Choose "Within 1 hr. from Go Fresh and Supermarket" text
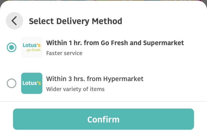Viewport: 207px width, 135px height. click(x=115, y=43)
